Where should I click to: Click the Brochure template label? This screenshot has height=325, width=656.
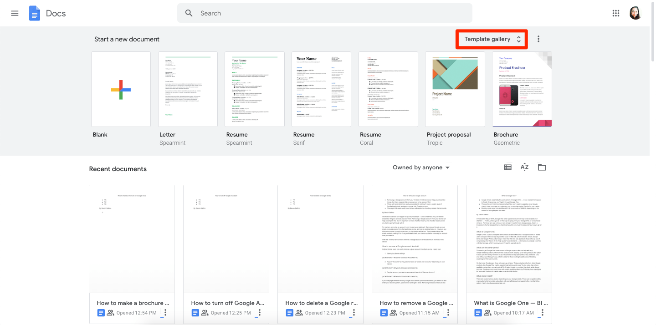(506, 135)
